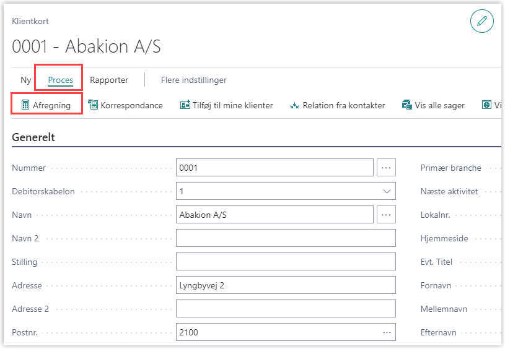Click the Korrespondance icon
Viewport: 505px width, 349px height.
pos(94,105)
